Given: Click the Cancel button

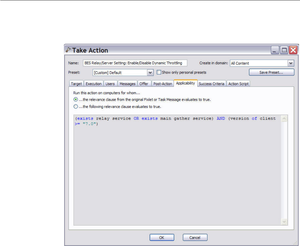Looking at the screenshot, I should pyautogui.click(x=195, y=237).
